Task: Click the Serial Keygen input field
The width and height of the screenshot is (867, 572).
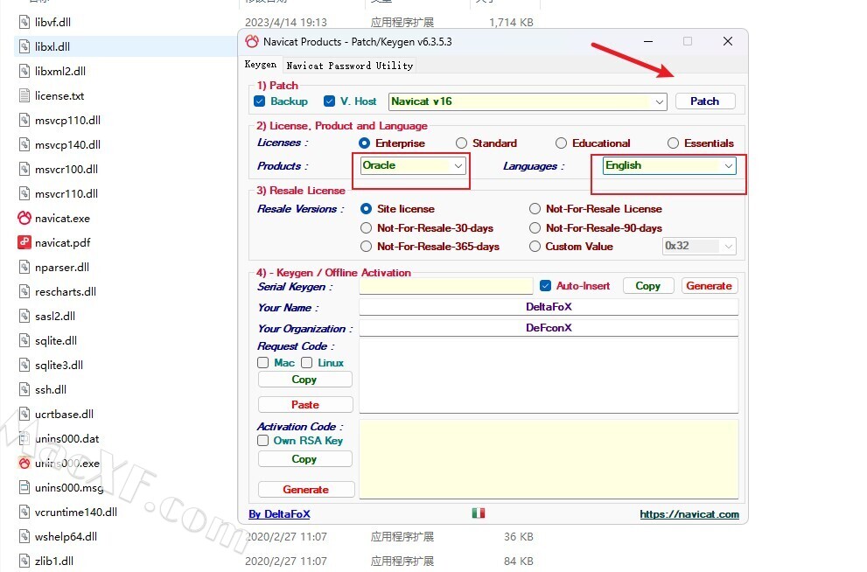Action: point(445,286)
